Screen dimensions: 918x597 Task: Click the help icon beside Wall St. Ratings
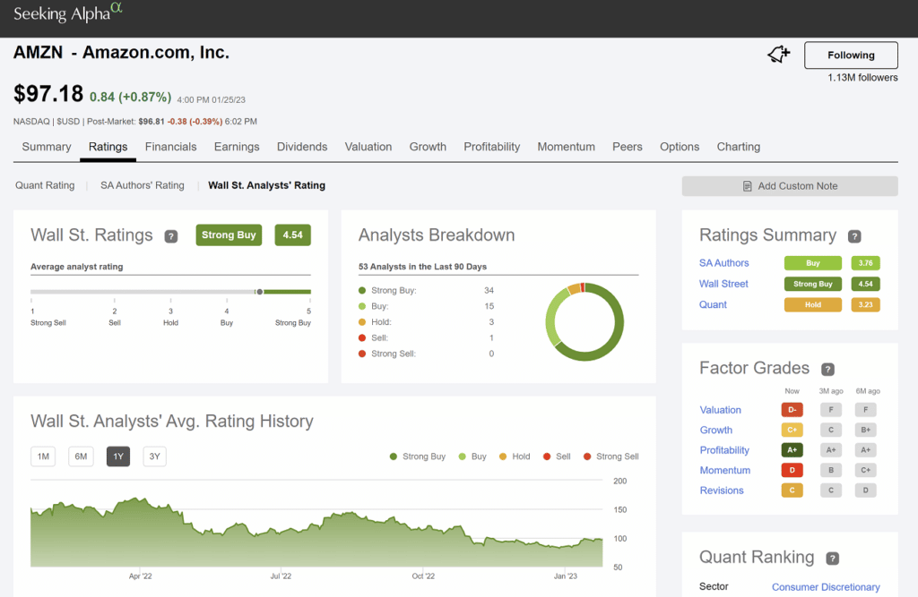pos(170,236)
